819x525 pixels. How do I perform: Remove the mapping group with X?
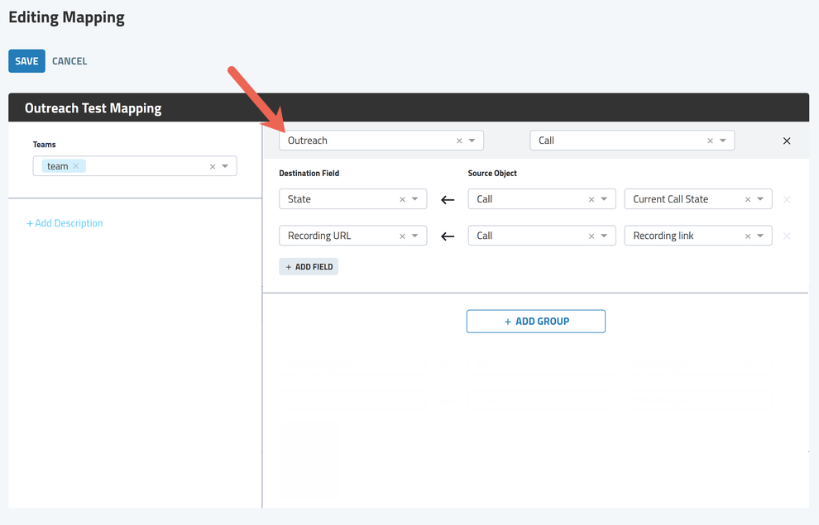coord(787,141)
